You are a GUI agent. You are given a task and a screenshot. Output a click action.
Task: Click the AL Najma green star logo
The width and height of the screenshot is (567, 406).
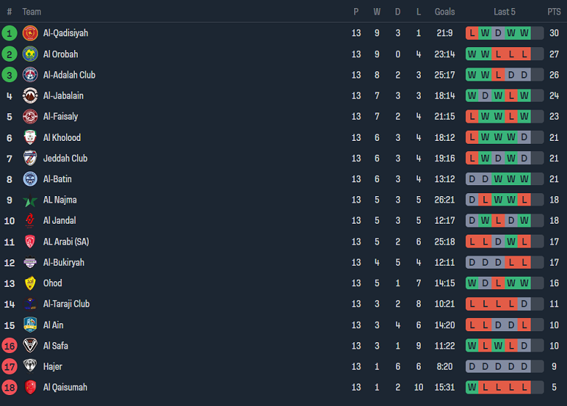coord(30,200)
